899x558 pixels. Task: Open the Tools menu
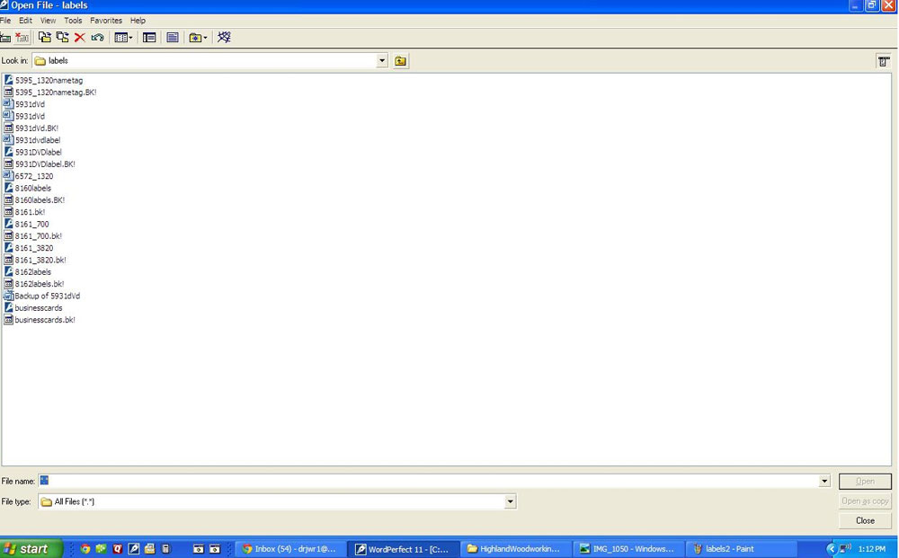point(73,20)
